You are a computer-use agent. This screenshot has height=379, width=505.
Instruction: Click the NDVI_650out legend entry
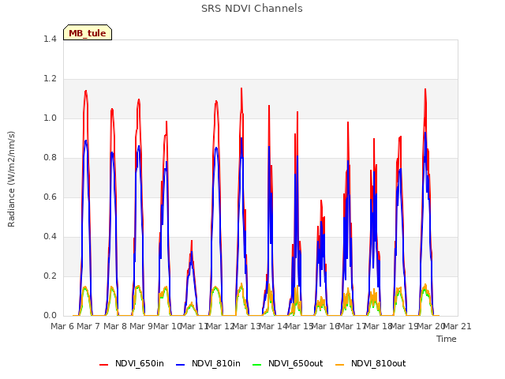click(287, 364)
